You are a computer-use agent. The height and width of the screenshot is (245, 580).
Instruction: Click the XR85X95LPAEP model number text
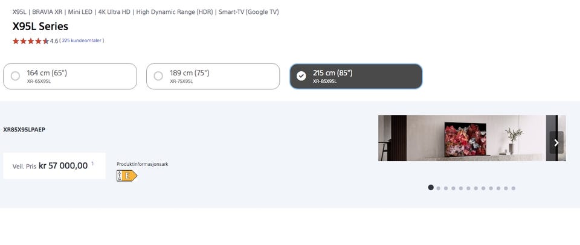(x=24, y=129)
